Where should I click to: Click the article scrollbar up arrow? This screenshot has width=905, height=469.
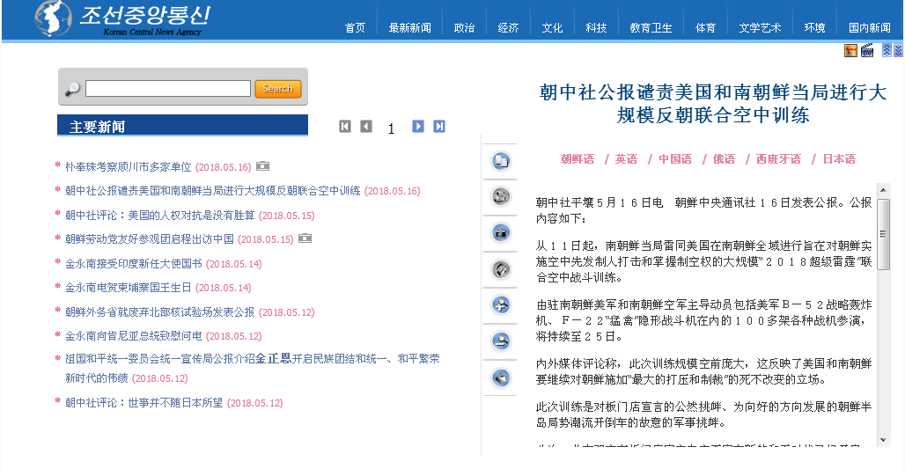tap(883, 190)
